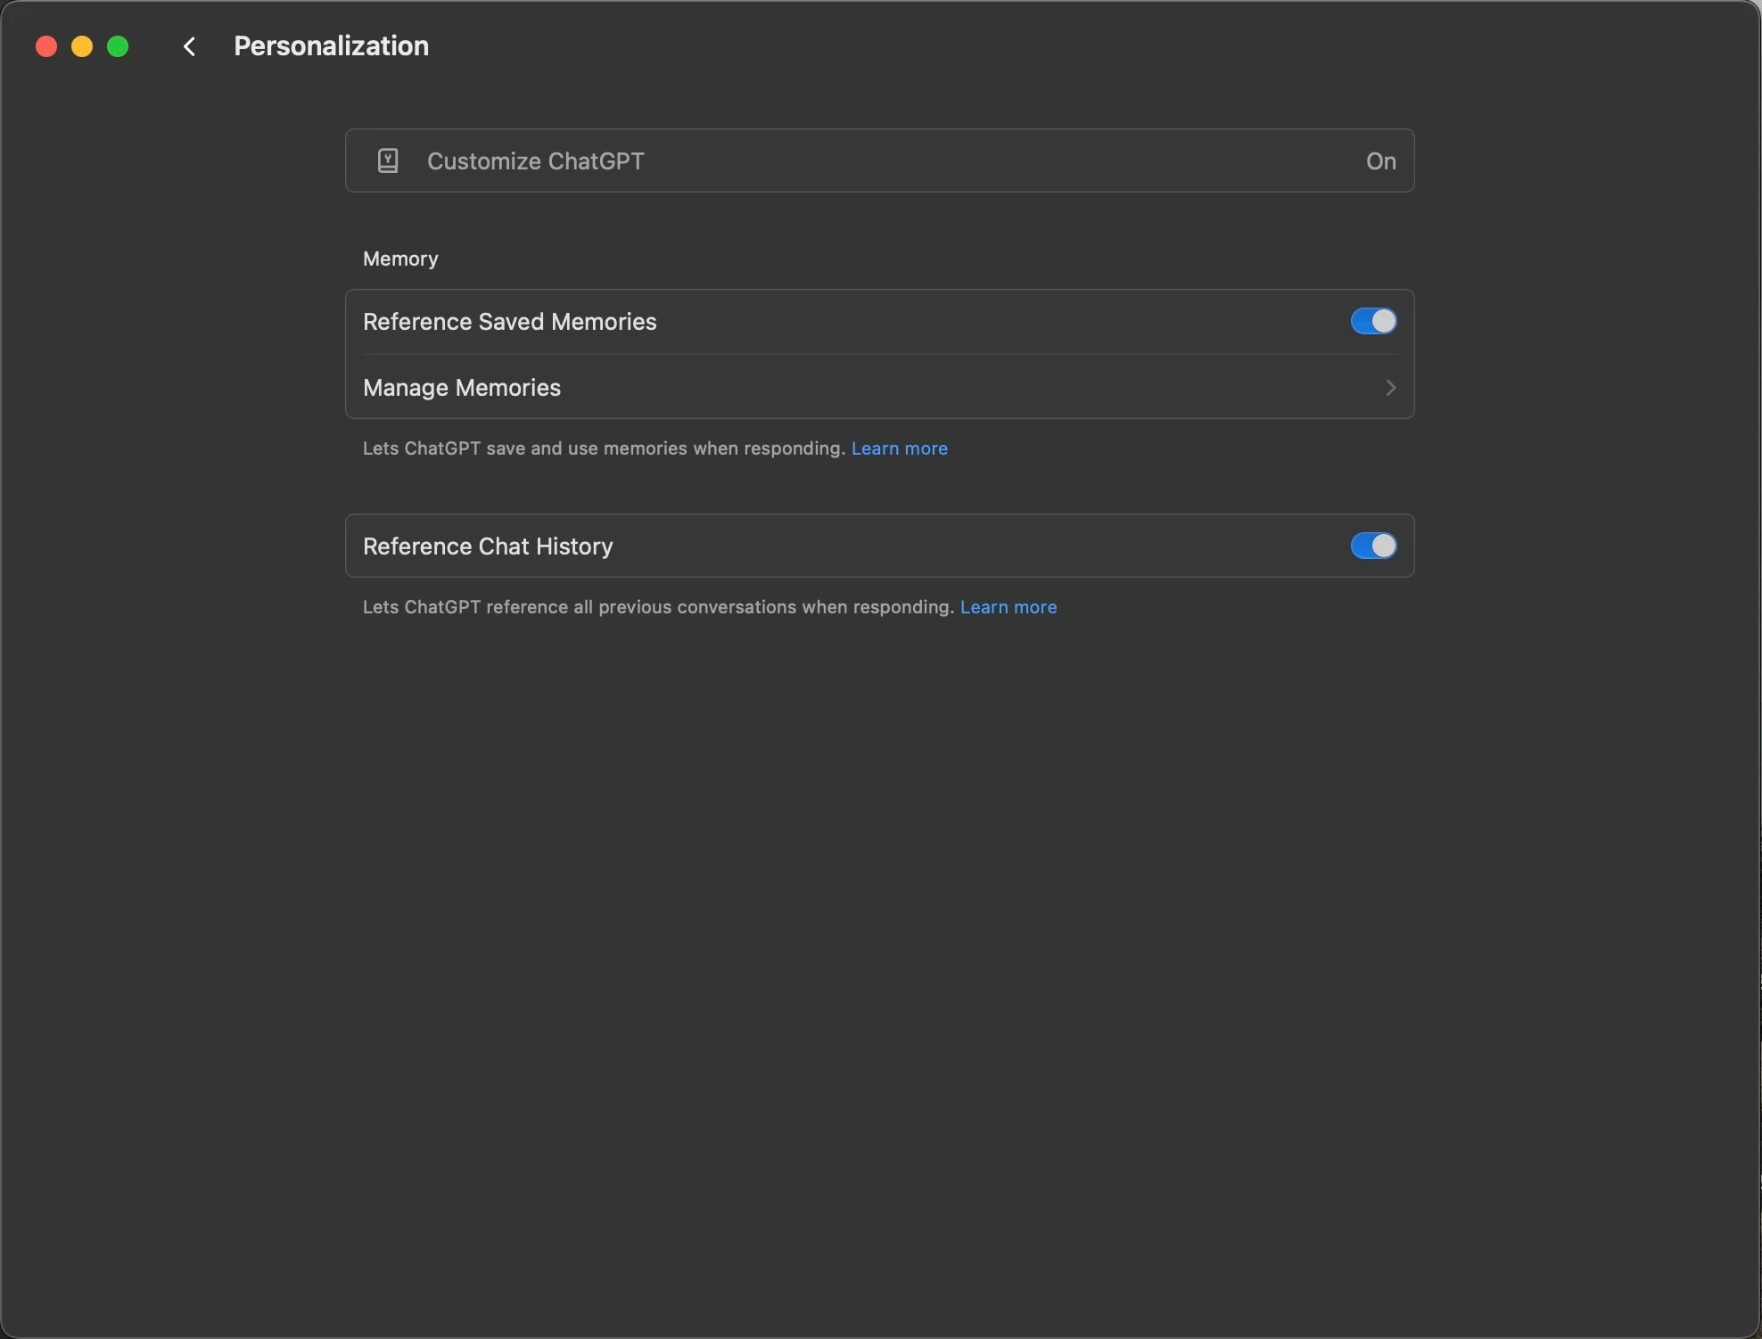Viewport: 1762px width, 1339px height.
Task: Go back using the left chevron arrow
Action: pyautogui.click(x=189, y=46)
